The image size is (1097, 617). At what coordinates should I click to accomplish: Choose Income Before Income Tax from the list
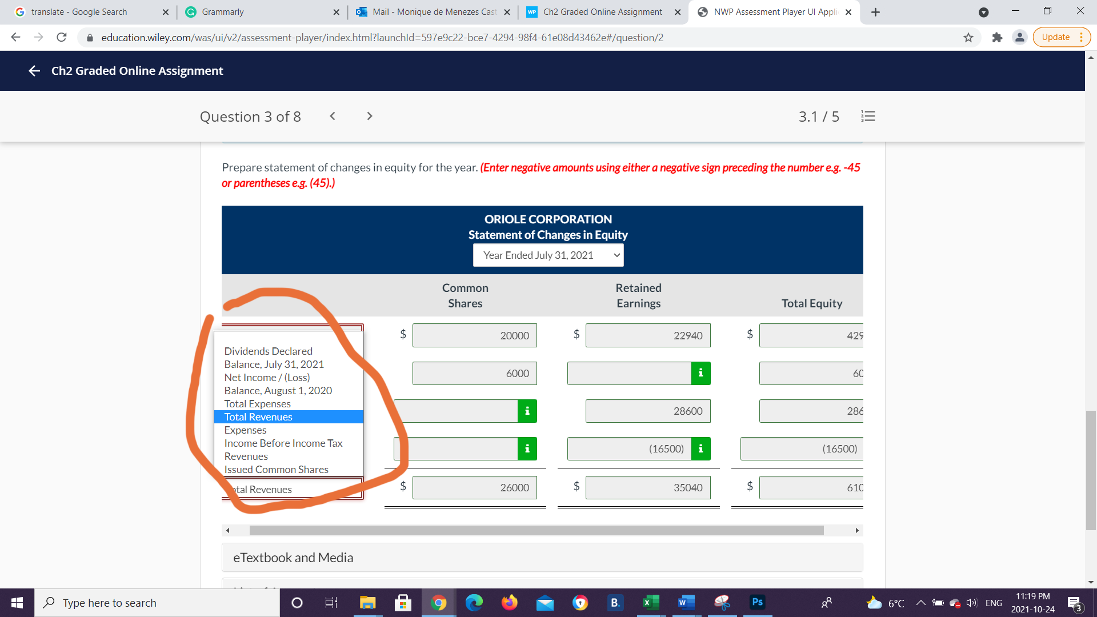click(x=283, y=443)
